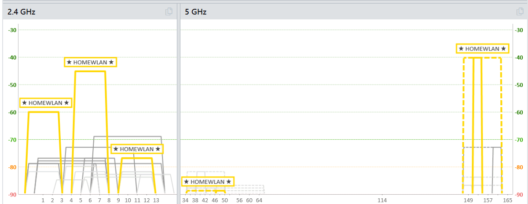Viewport: 528px width, 204px height.
Task: Click channel 34 on the 5 GHz axis
Action: click(x=185, y=200)
